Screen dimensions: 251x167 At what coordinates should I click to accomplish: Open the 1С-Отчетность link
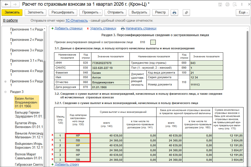77,21
